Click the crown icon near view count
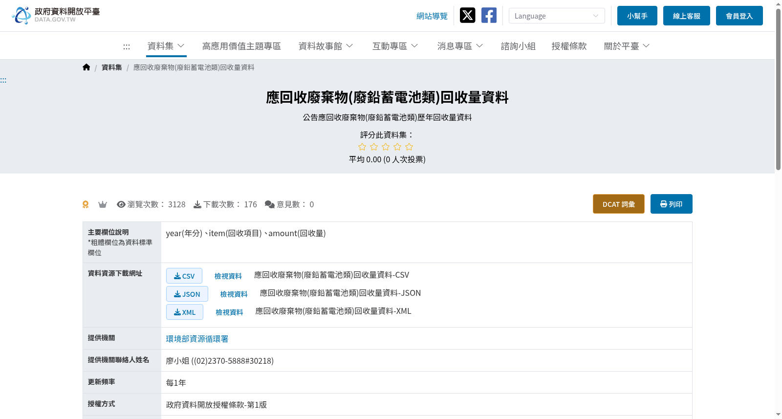This screenshot has width=782, height=419. [x=103, y=204]
